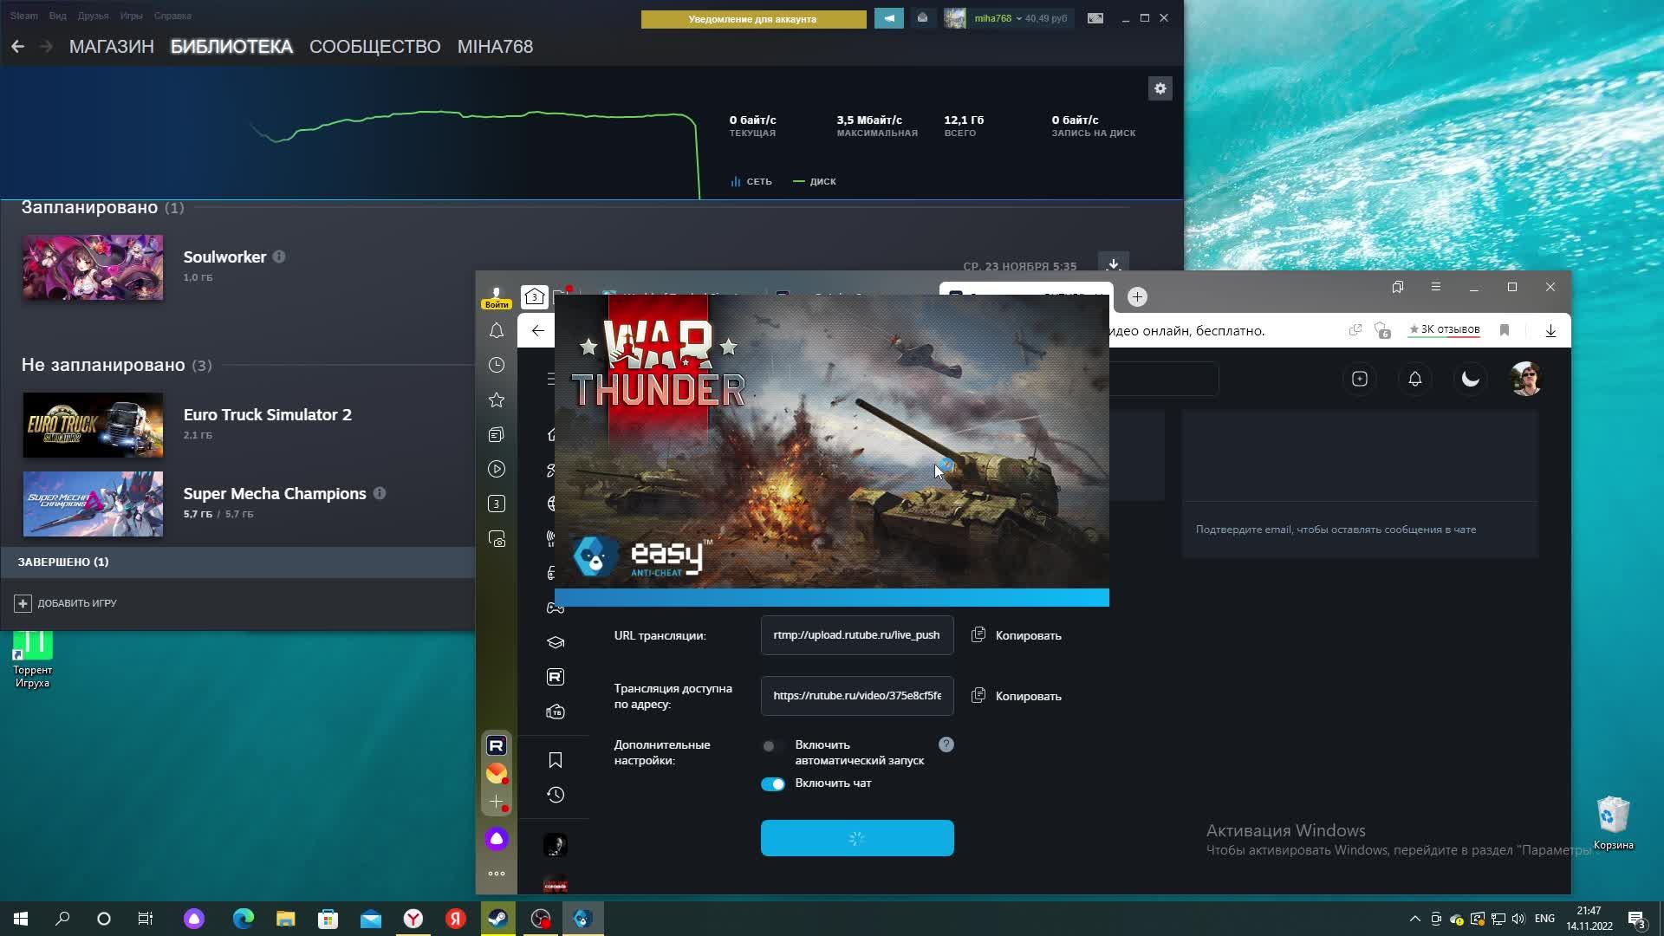Viewport: 1664px width, 936px height.
Task: Disable the 'Включить чат' toggle
Action: (772, 783)
